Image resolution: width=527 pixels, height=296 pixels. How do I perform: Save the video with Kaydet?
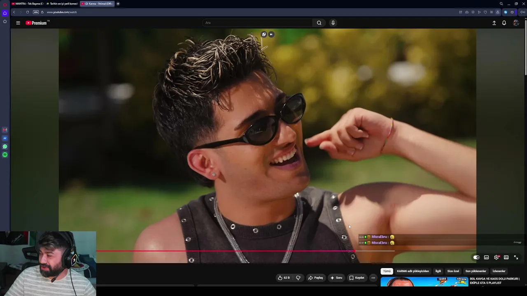(x=357, y=278)
